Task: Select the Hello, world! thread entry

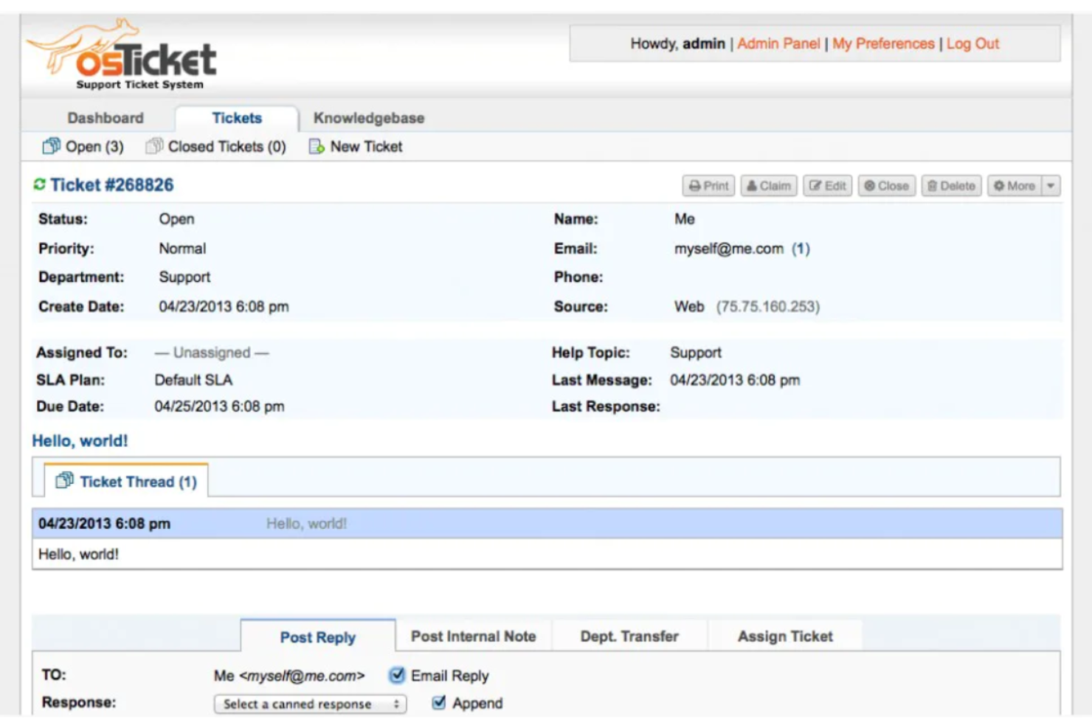Action: coord(305,523)
